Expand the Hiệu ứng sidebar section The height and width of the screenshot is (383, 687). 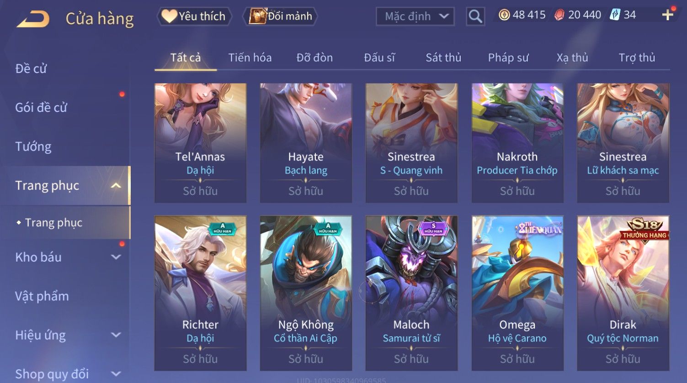coord(116,335)
